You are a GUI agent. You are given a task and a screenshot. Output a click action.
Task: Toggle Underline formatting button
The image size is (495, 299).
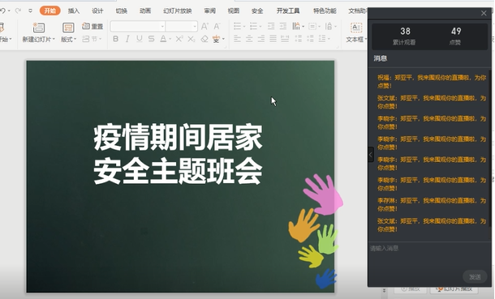(140, 39)
